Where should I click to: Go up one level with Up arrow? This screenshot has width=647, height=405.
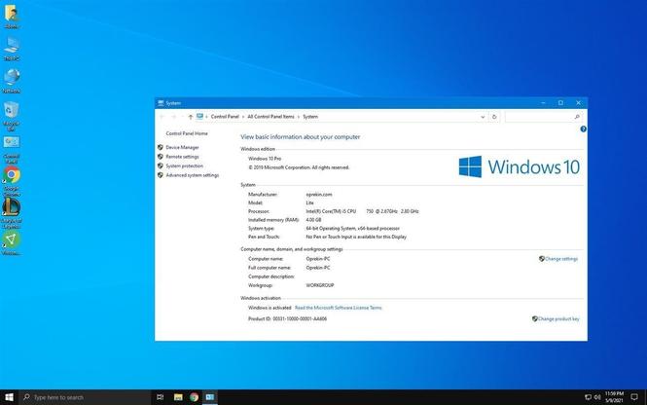tap(191, 117)
